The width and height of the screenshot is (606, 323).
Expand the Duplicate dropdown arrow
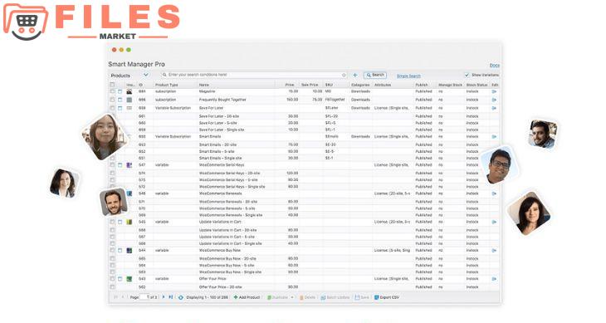[x=292, y=297]
